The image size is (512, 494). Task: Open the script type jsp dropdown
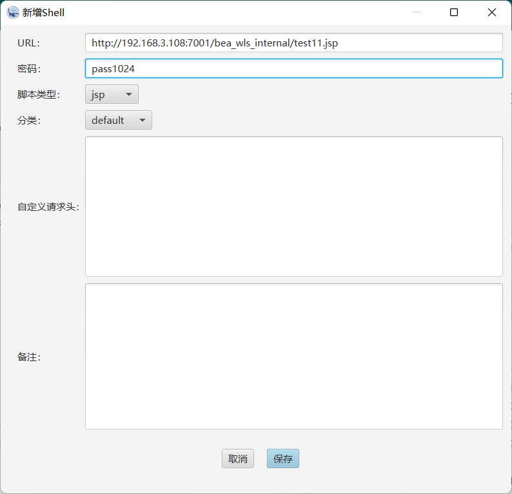112,94
